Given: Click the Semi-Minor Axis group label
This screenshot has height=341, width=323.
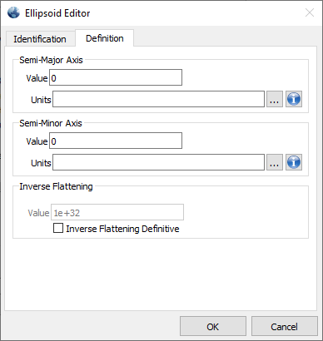Looking at the screenshot, I should click(51, 123).
